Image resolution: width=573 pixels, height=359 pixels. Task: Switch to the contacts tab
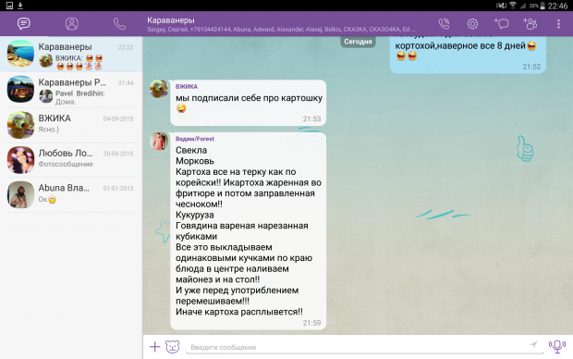click(72, 24)
